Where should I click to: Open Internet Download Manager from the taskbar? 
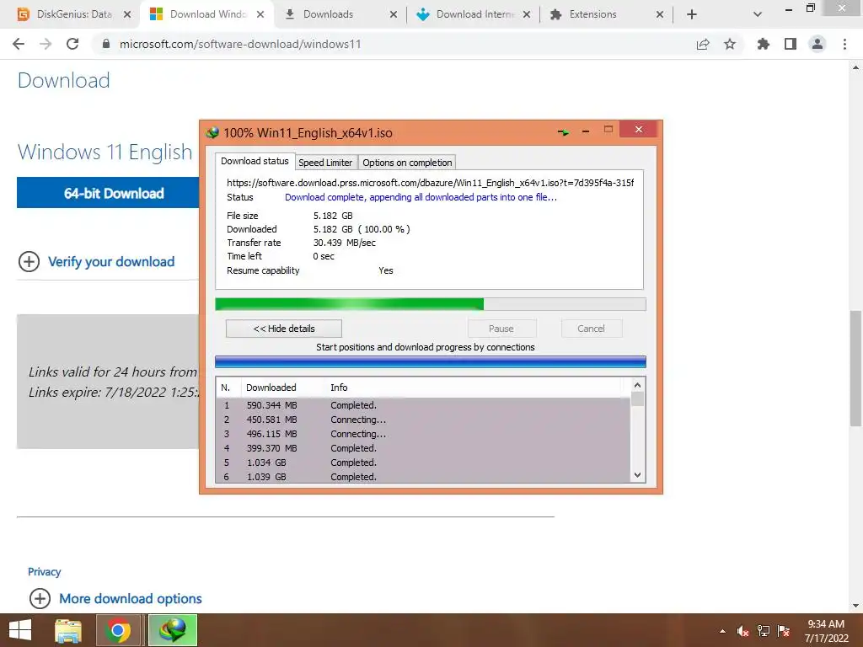click(x=172, y=630)
